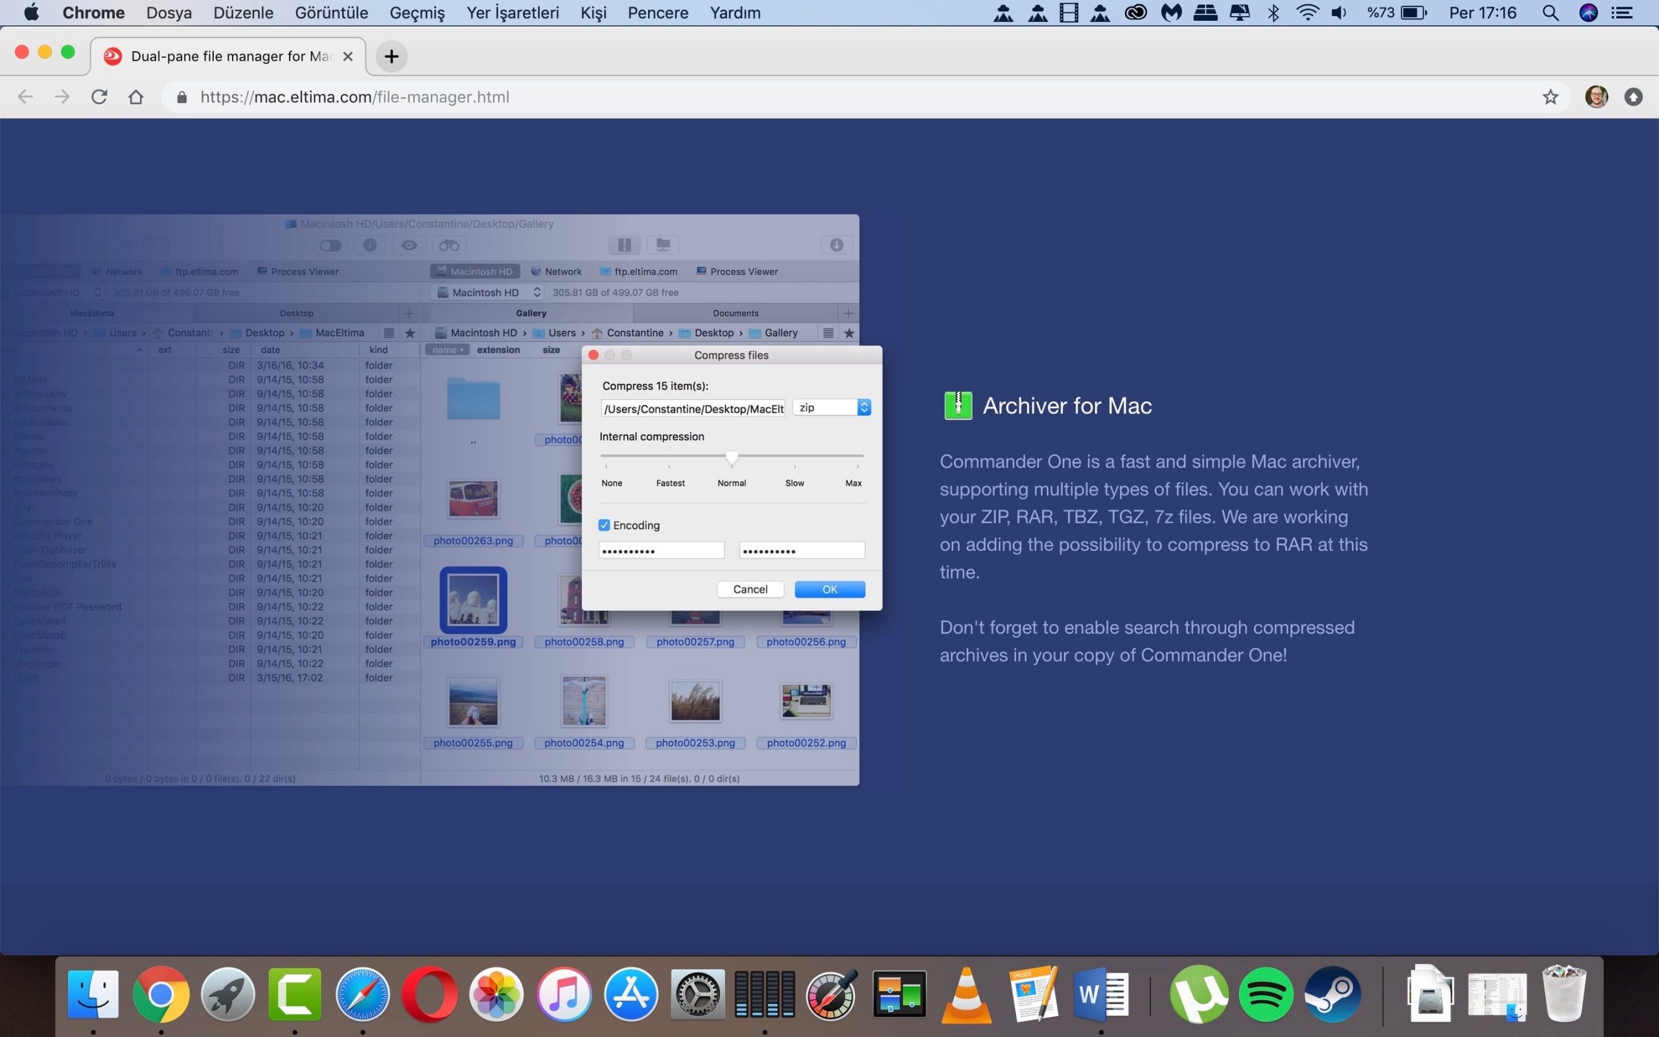Toggle the Encoding checkbox

(604, 526)
